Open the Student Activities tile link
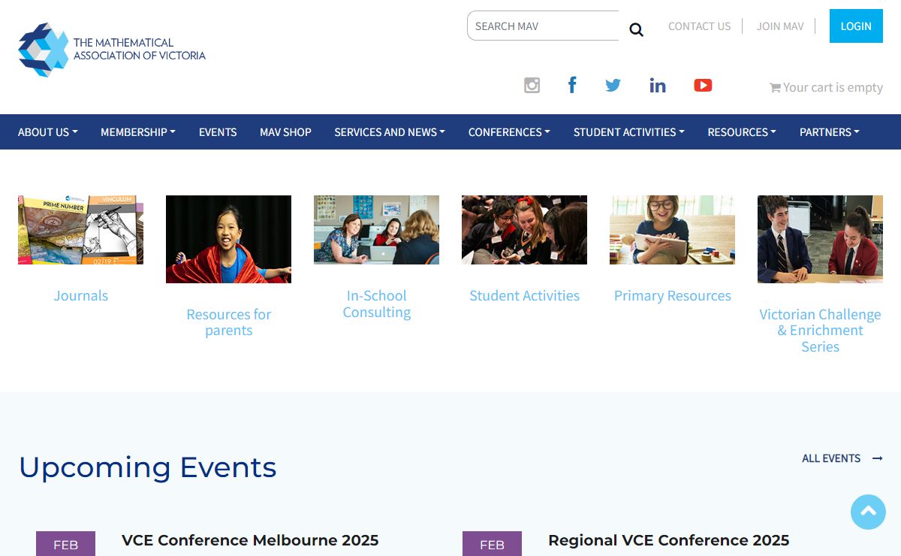The image size is (901, 556). click(524, 295)
